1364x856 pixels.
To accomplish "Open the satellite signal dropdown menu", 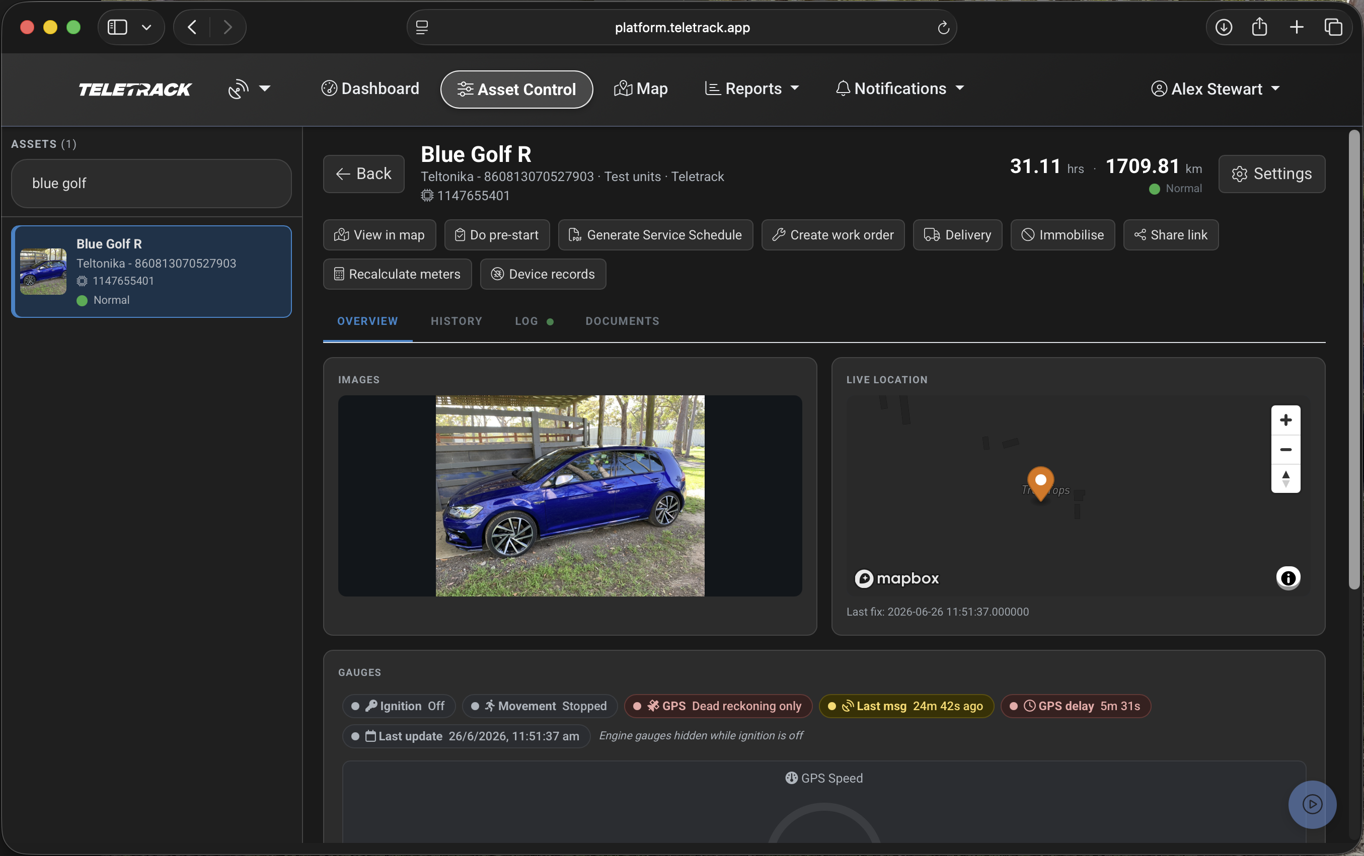I will 249,89.
